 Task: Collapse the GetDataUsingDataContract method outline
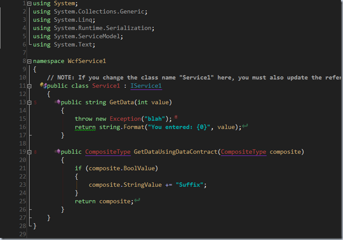pyautogui.click(x=29, y=152)
